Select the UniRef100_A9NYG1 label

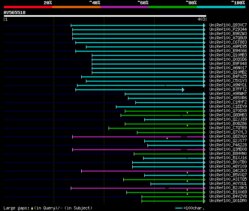[228, 85]
